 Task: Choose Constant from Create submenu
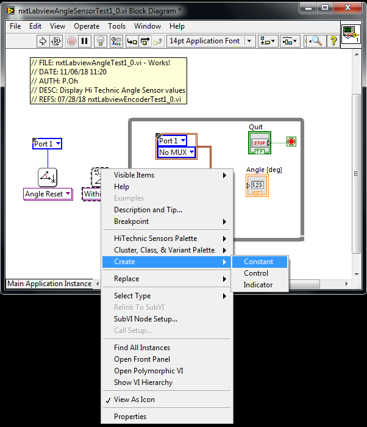click(260, 262)
